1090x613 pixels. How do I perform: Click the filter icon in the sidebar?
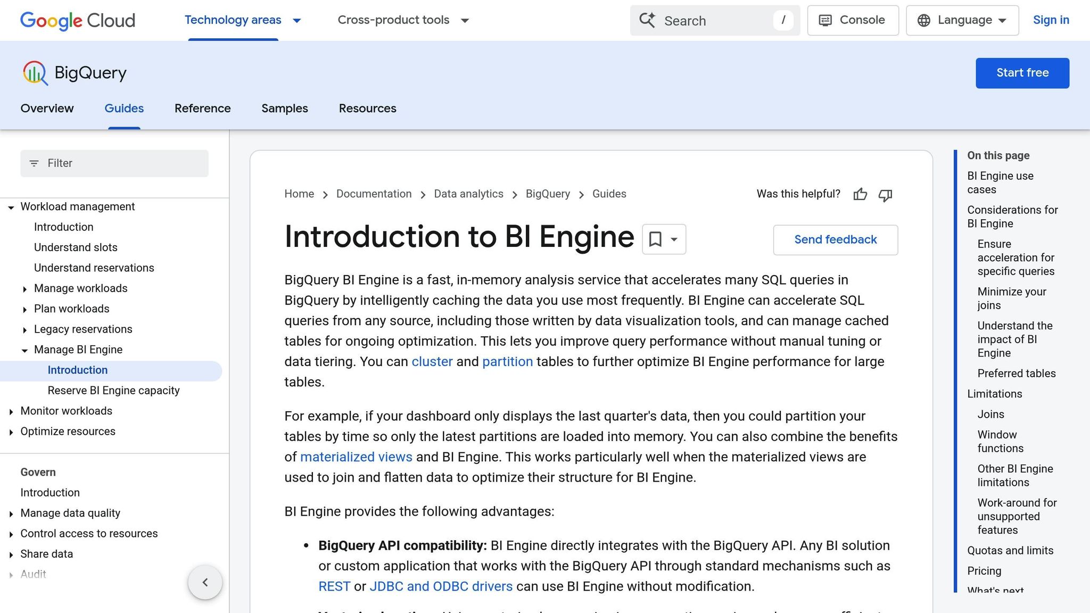pos(35,163)
